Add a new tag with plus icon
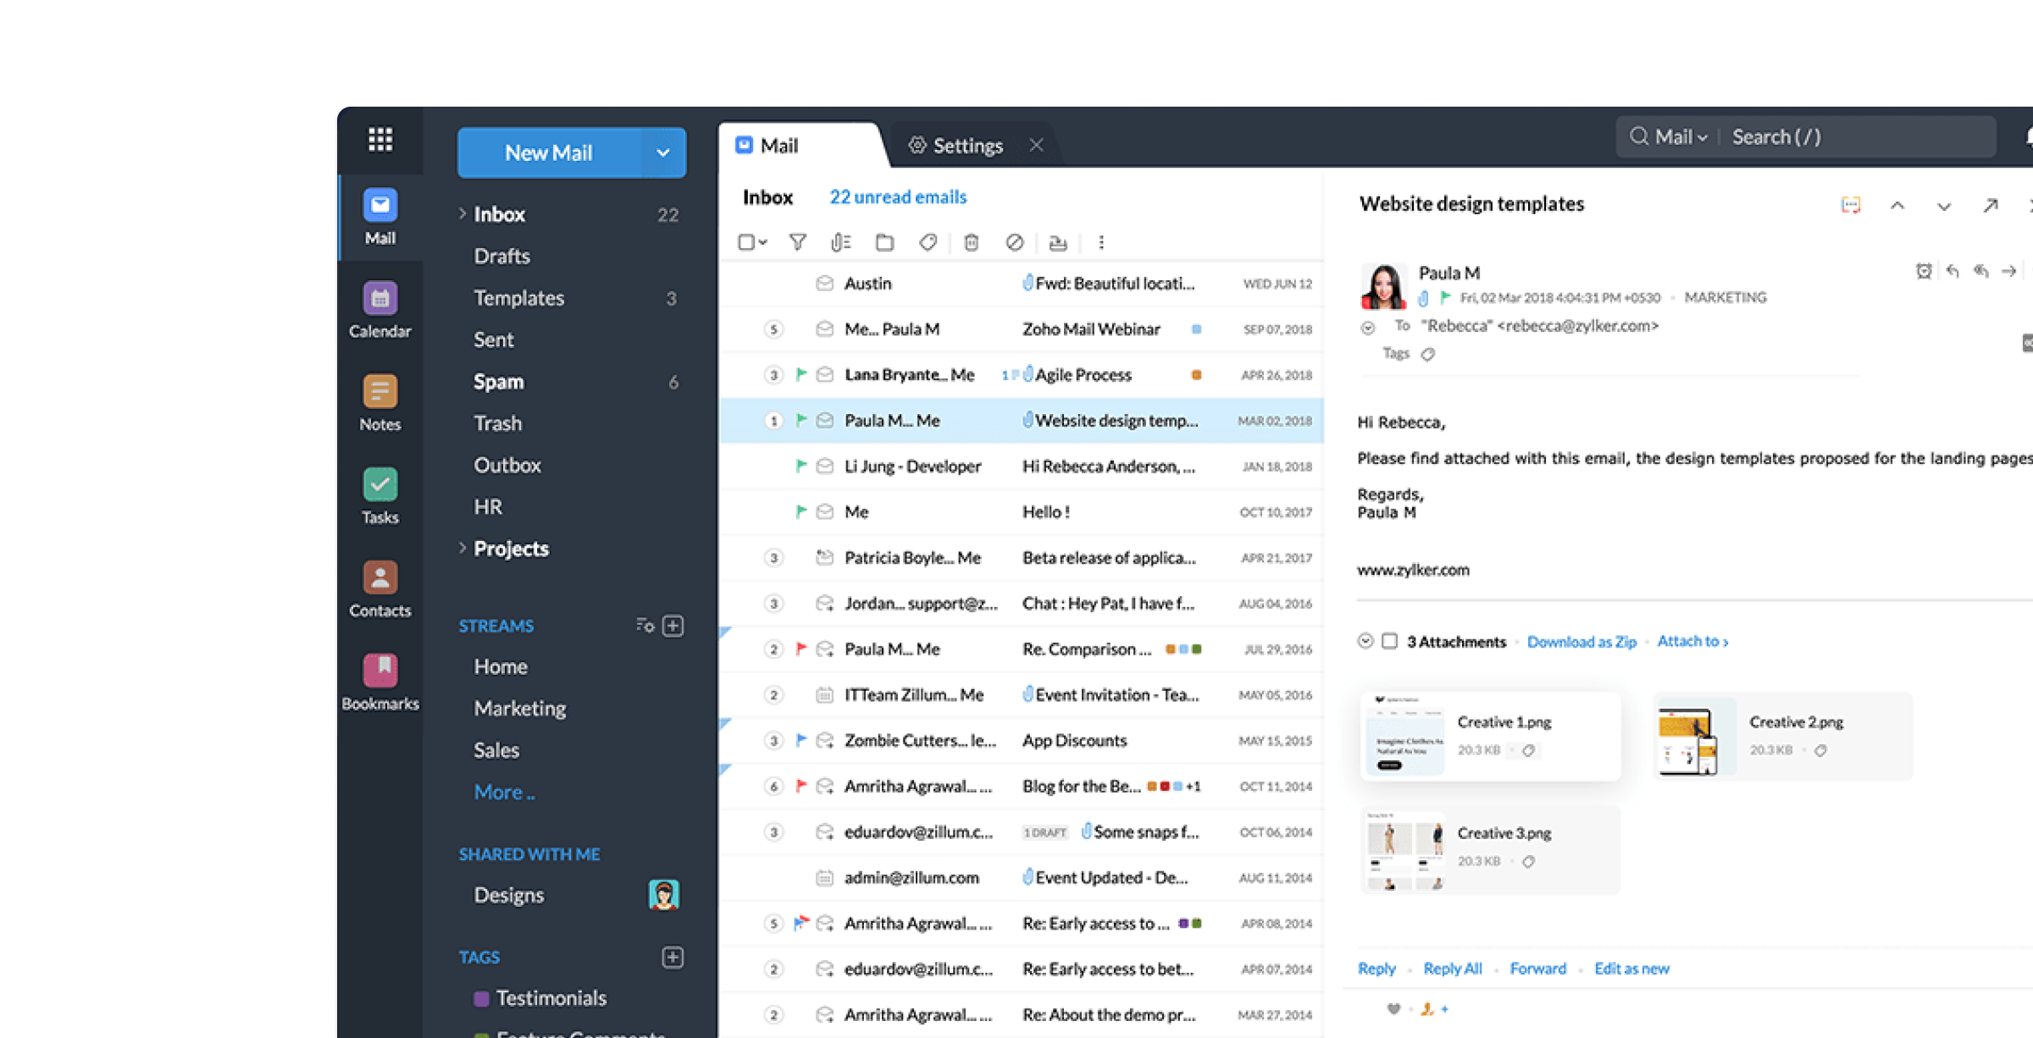The width and height of the screenshot is (2033, 1038). click(673, 958)
